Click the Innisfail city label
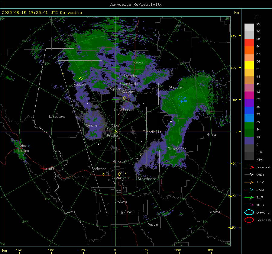Image resolution: width=272 pixels, height=254 pixels. (x=122, y=109)
